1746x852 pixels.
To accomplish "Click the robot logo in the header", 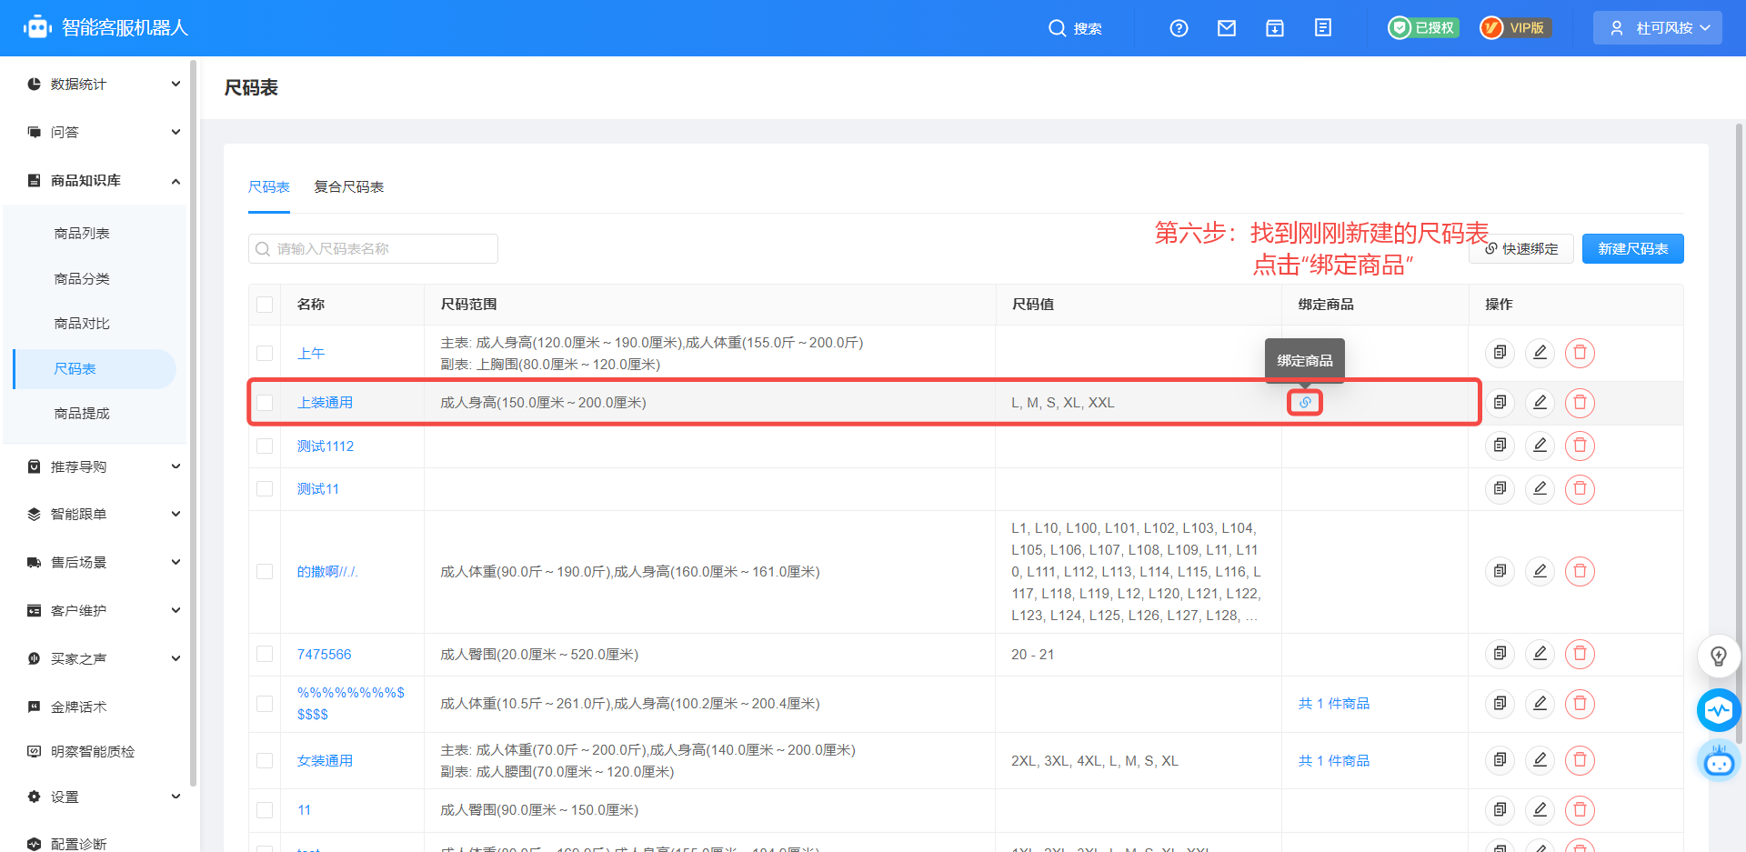I will tap(37, 27).
